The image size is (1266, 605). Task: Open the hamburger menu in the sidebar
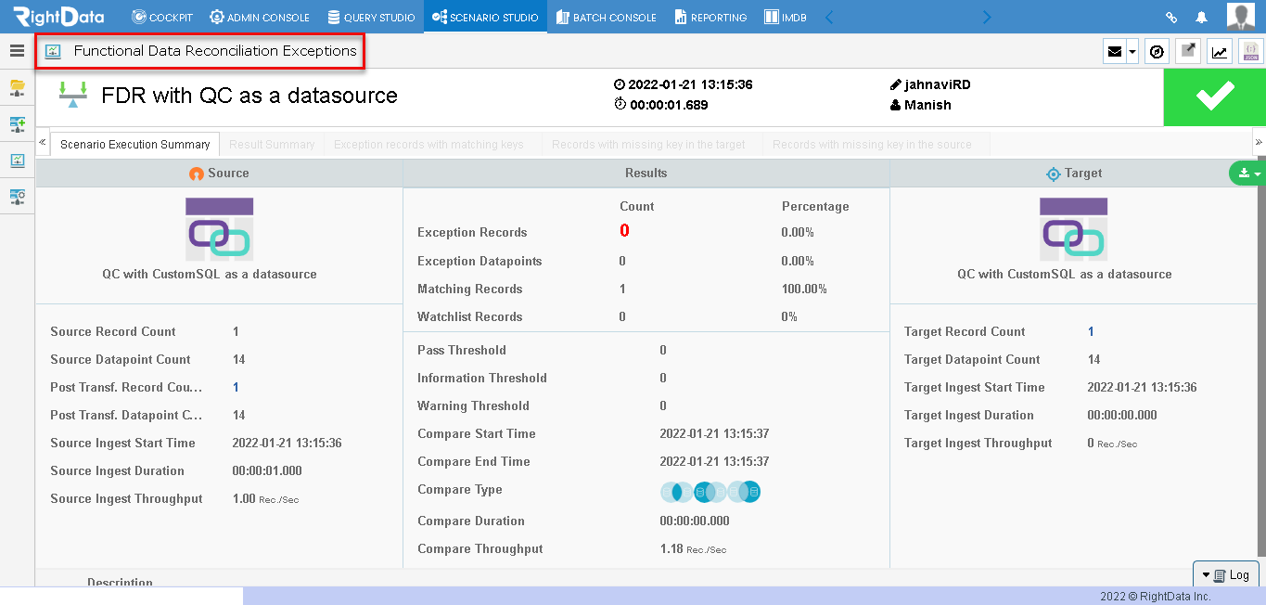(x=17, y=51)
